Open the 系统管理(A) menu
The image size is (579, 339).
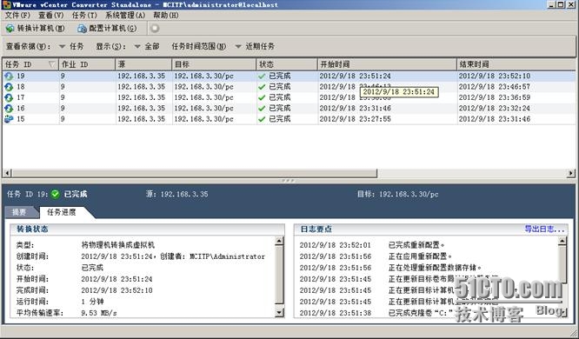(125, 15)
